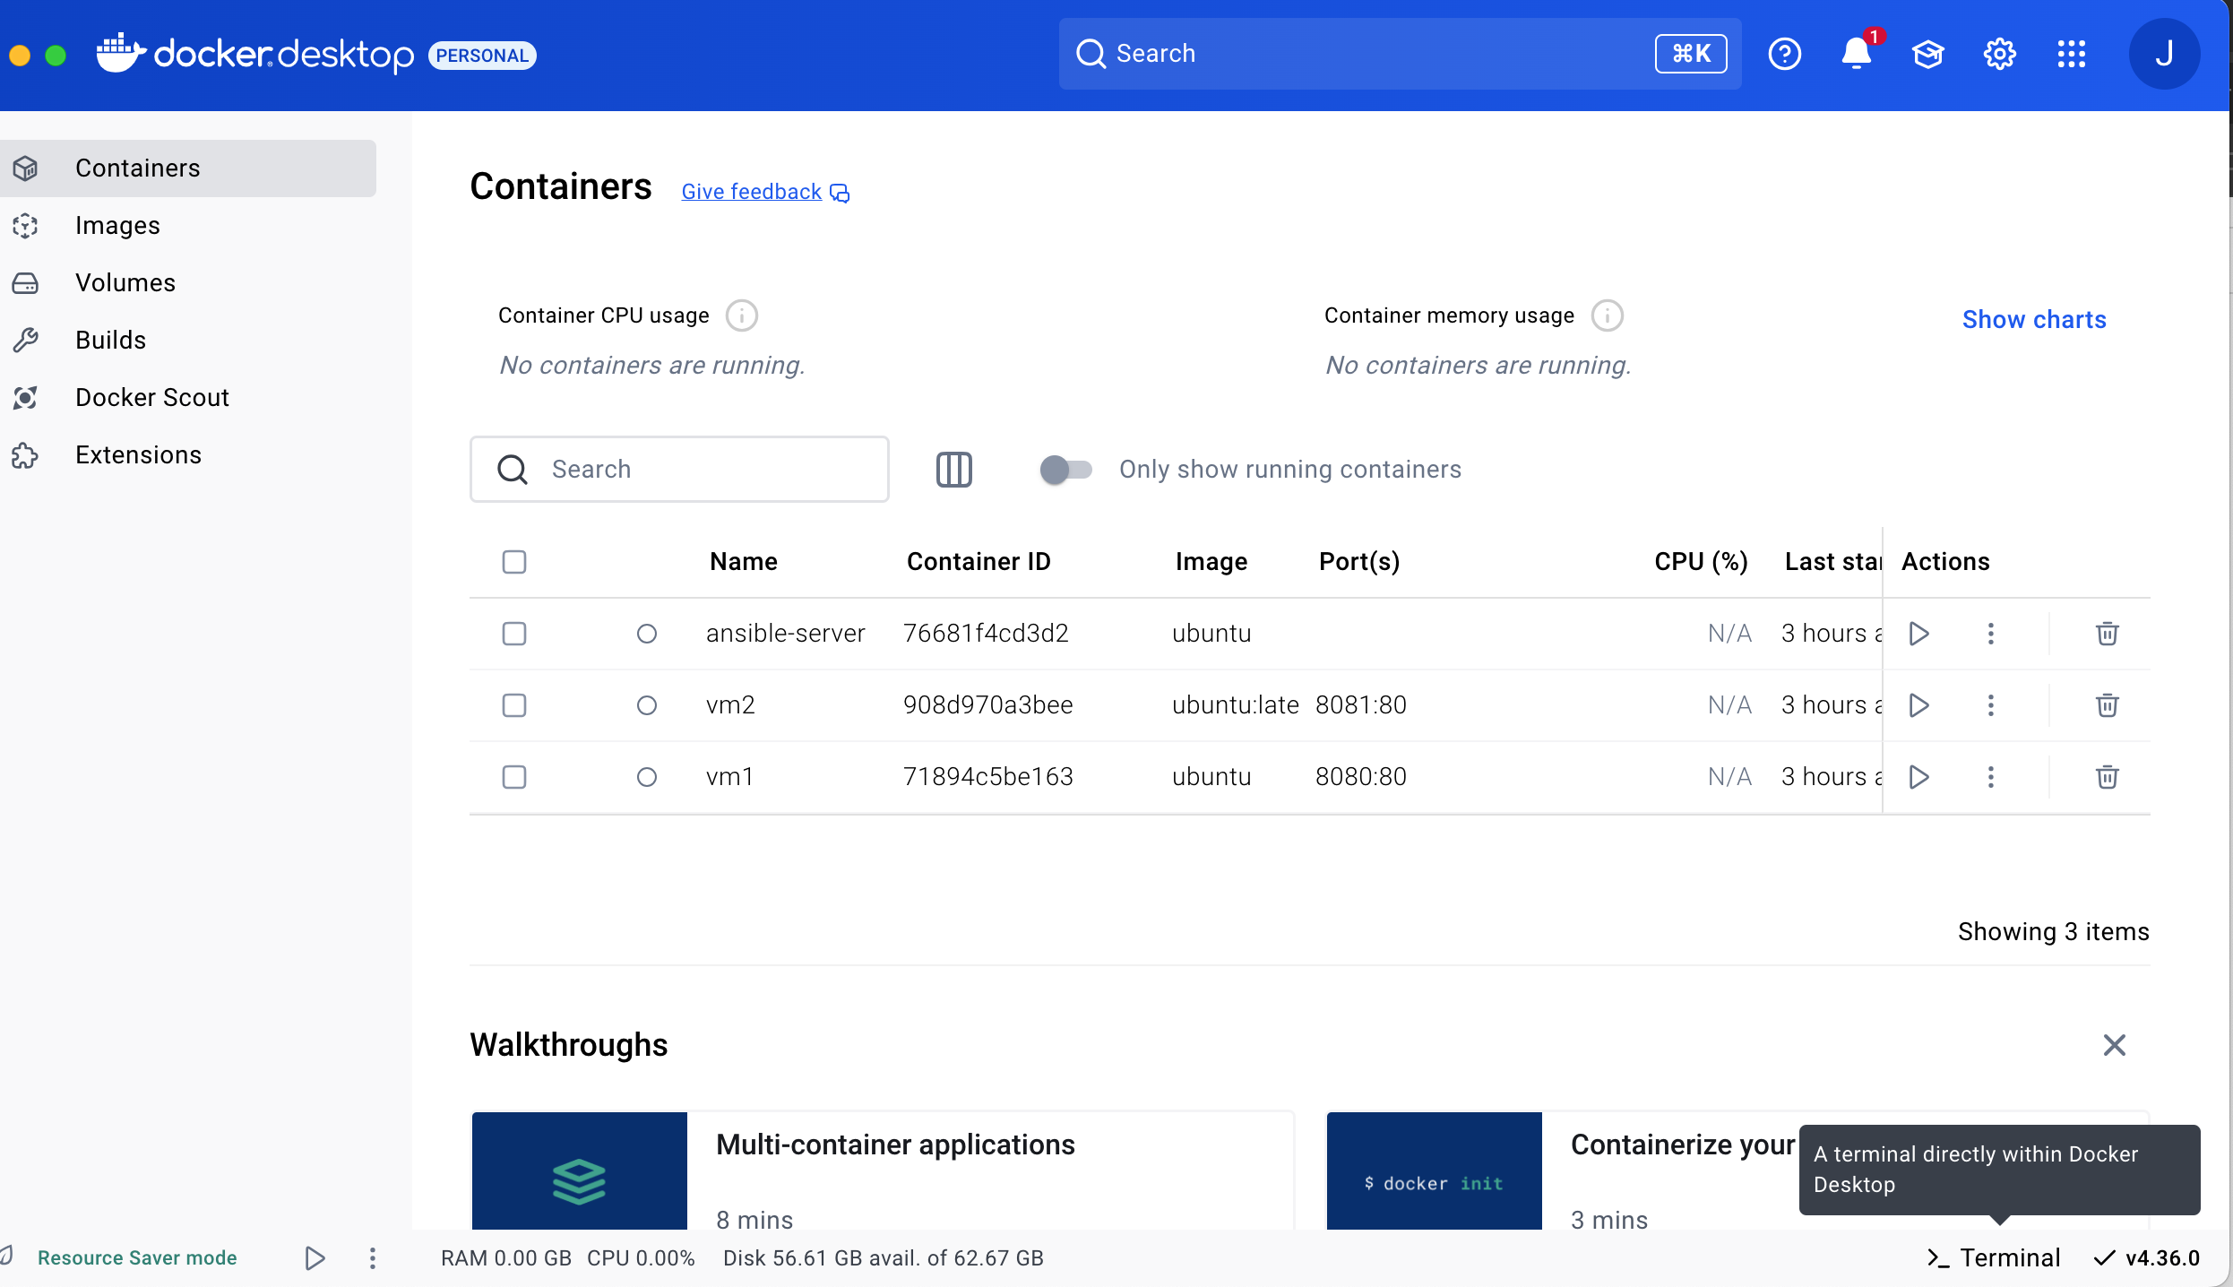Open the Learning center icon
The height and width of the screenshot is (1287, 2233).
click(x=1927, y=54)
